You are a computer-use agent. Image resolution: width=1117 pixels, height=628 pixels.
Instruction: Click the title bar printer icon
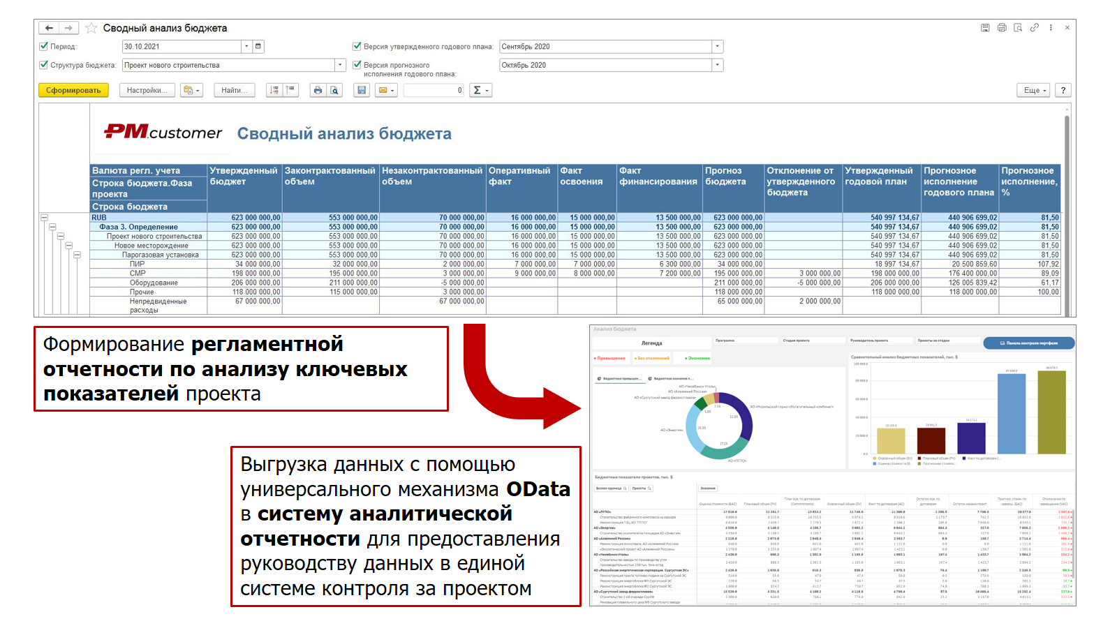(1002, 28)
